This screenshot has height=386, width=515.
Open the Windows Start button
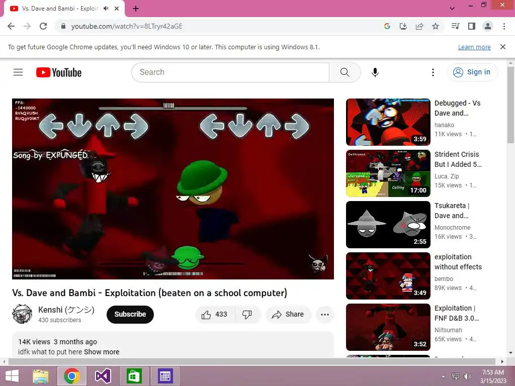pos(12,376)
